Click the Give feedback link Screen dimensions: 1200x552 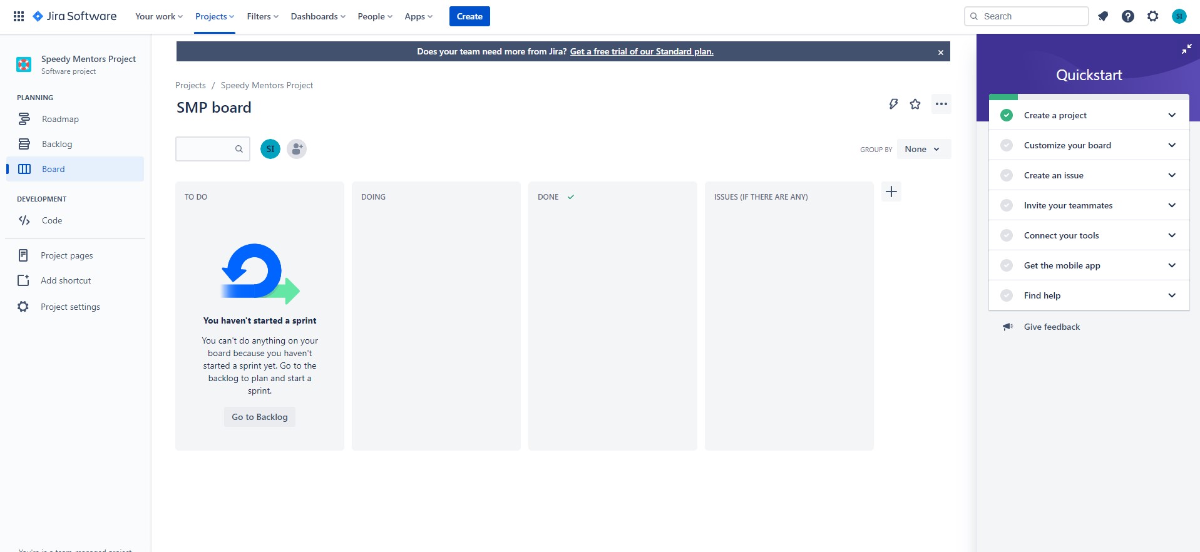[1052, 327]
